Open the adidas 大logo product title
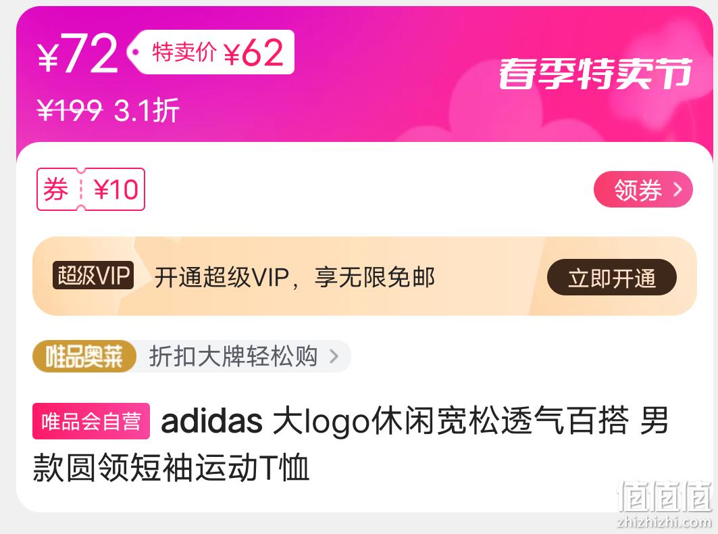Image resolution: width=718 pixels, height=534 pixels. pos(415,421)
